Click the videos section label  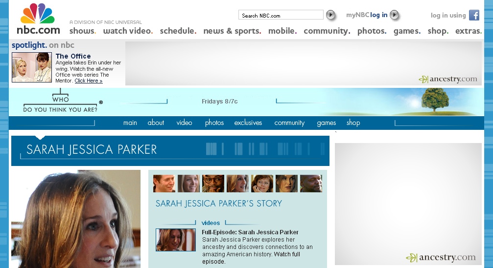tap(211, 223)
